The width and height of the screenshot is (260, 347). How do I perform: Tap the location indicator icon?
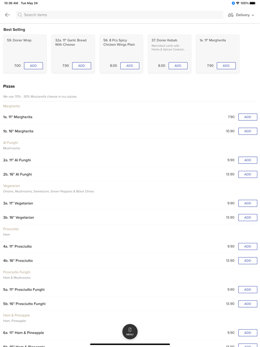tap(233, 3)
